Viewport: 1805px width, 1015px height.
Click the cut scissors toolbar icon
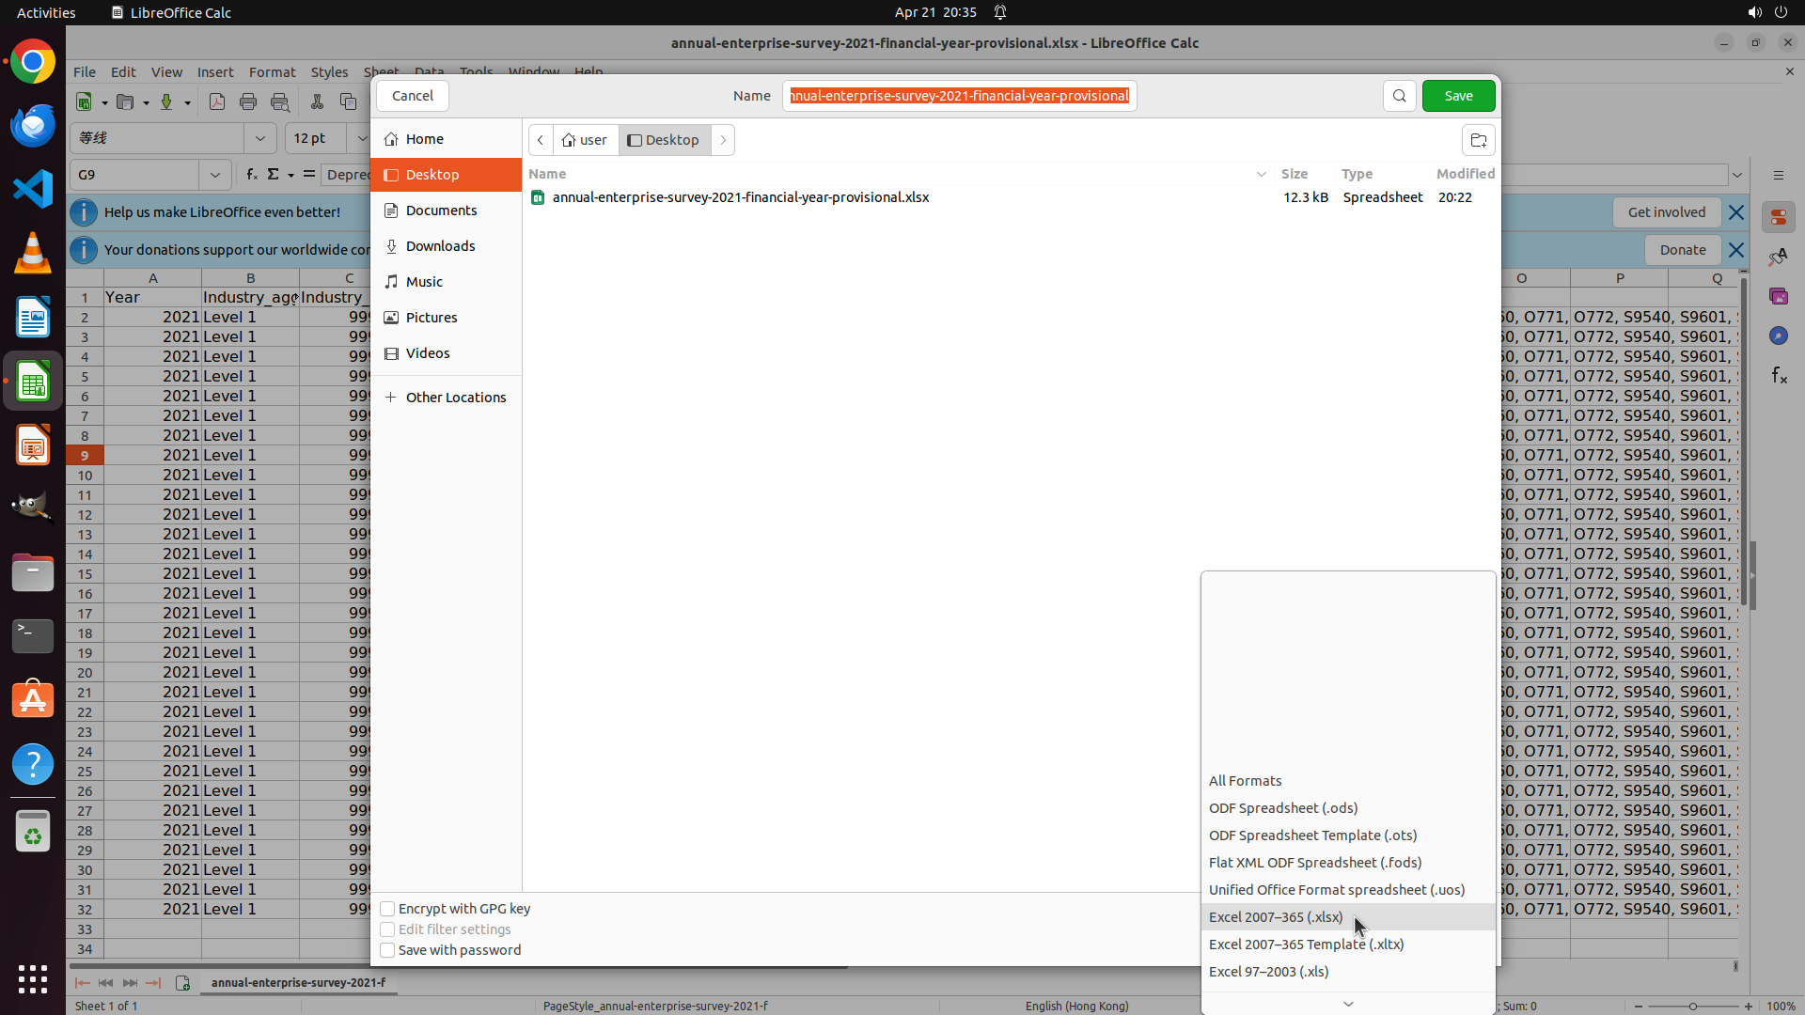(x=317, y=101)
